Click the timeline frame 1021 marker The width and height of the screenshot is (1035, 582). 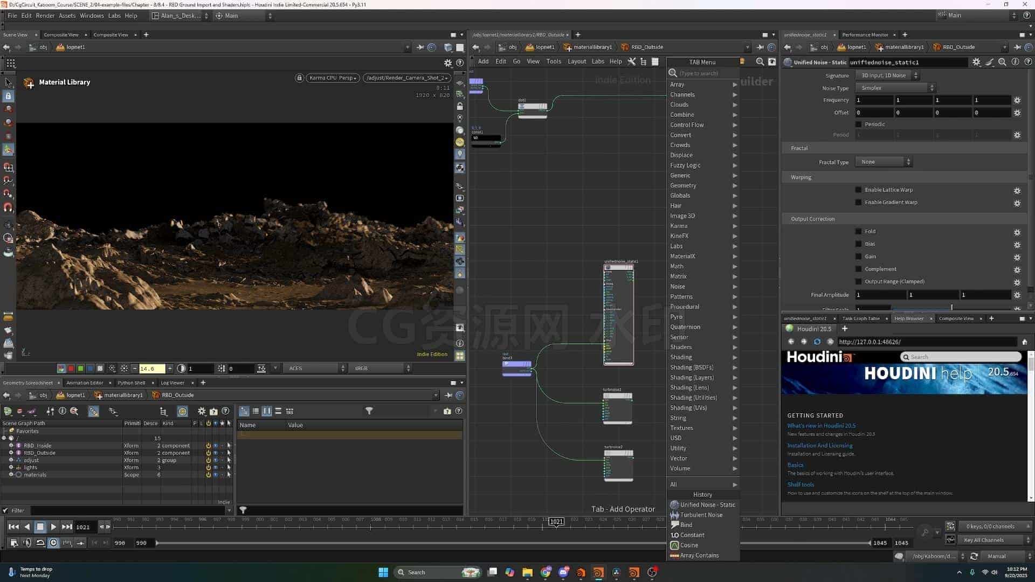[x=556, y=522]
